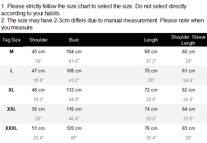Viewport: 207px width, 143px height.
Task: Click the 120 cm bust value
Action: (x=74, y=128)
